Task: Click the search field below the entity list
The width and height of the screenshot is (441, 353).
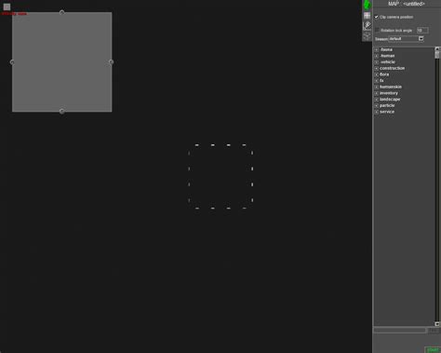Action: pyautogui.click(x=399, y=331)
